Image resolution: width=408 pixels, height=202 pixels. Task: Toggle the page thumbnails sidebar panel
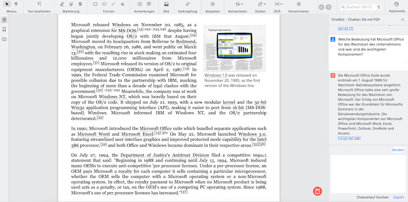coord(4,20)
